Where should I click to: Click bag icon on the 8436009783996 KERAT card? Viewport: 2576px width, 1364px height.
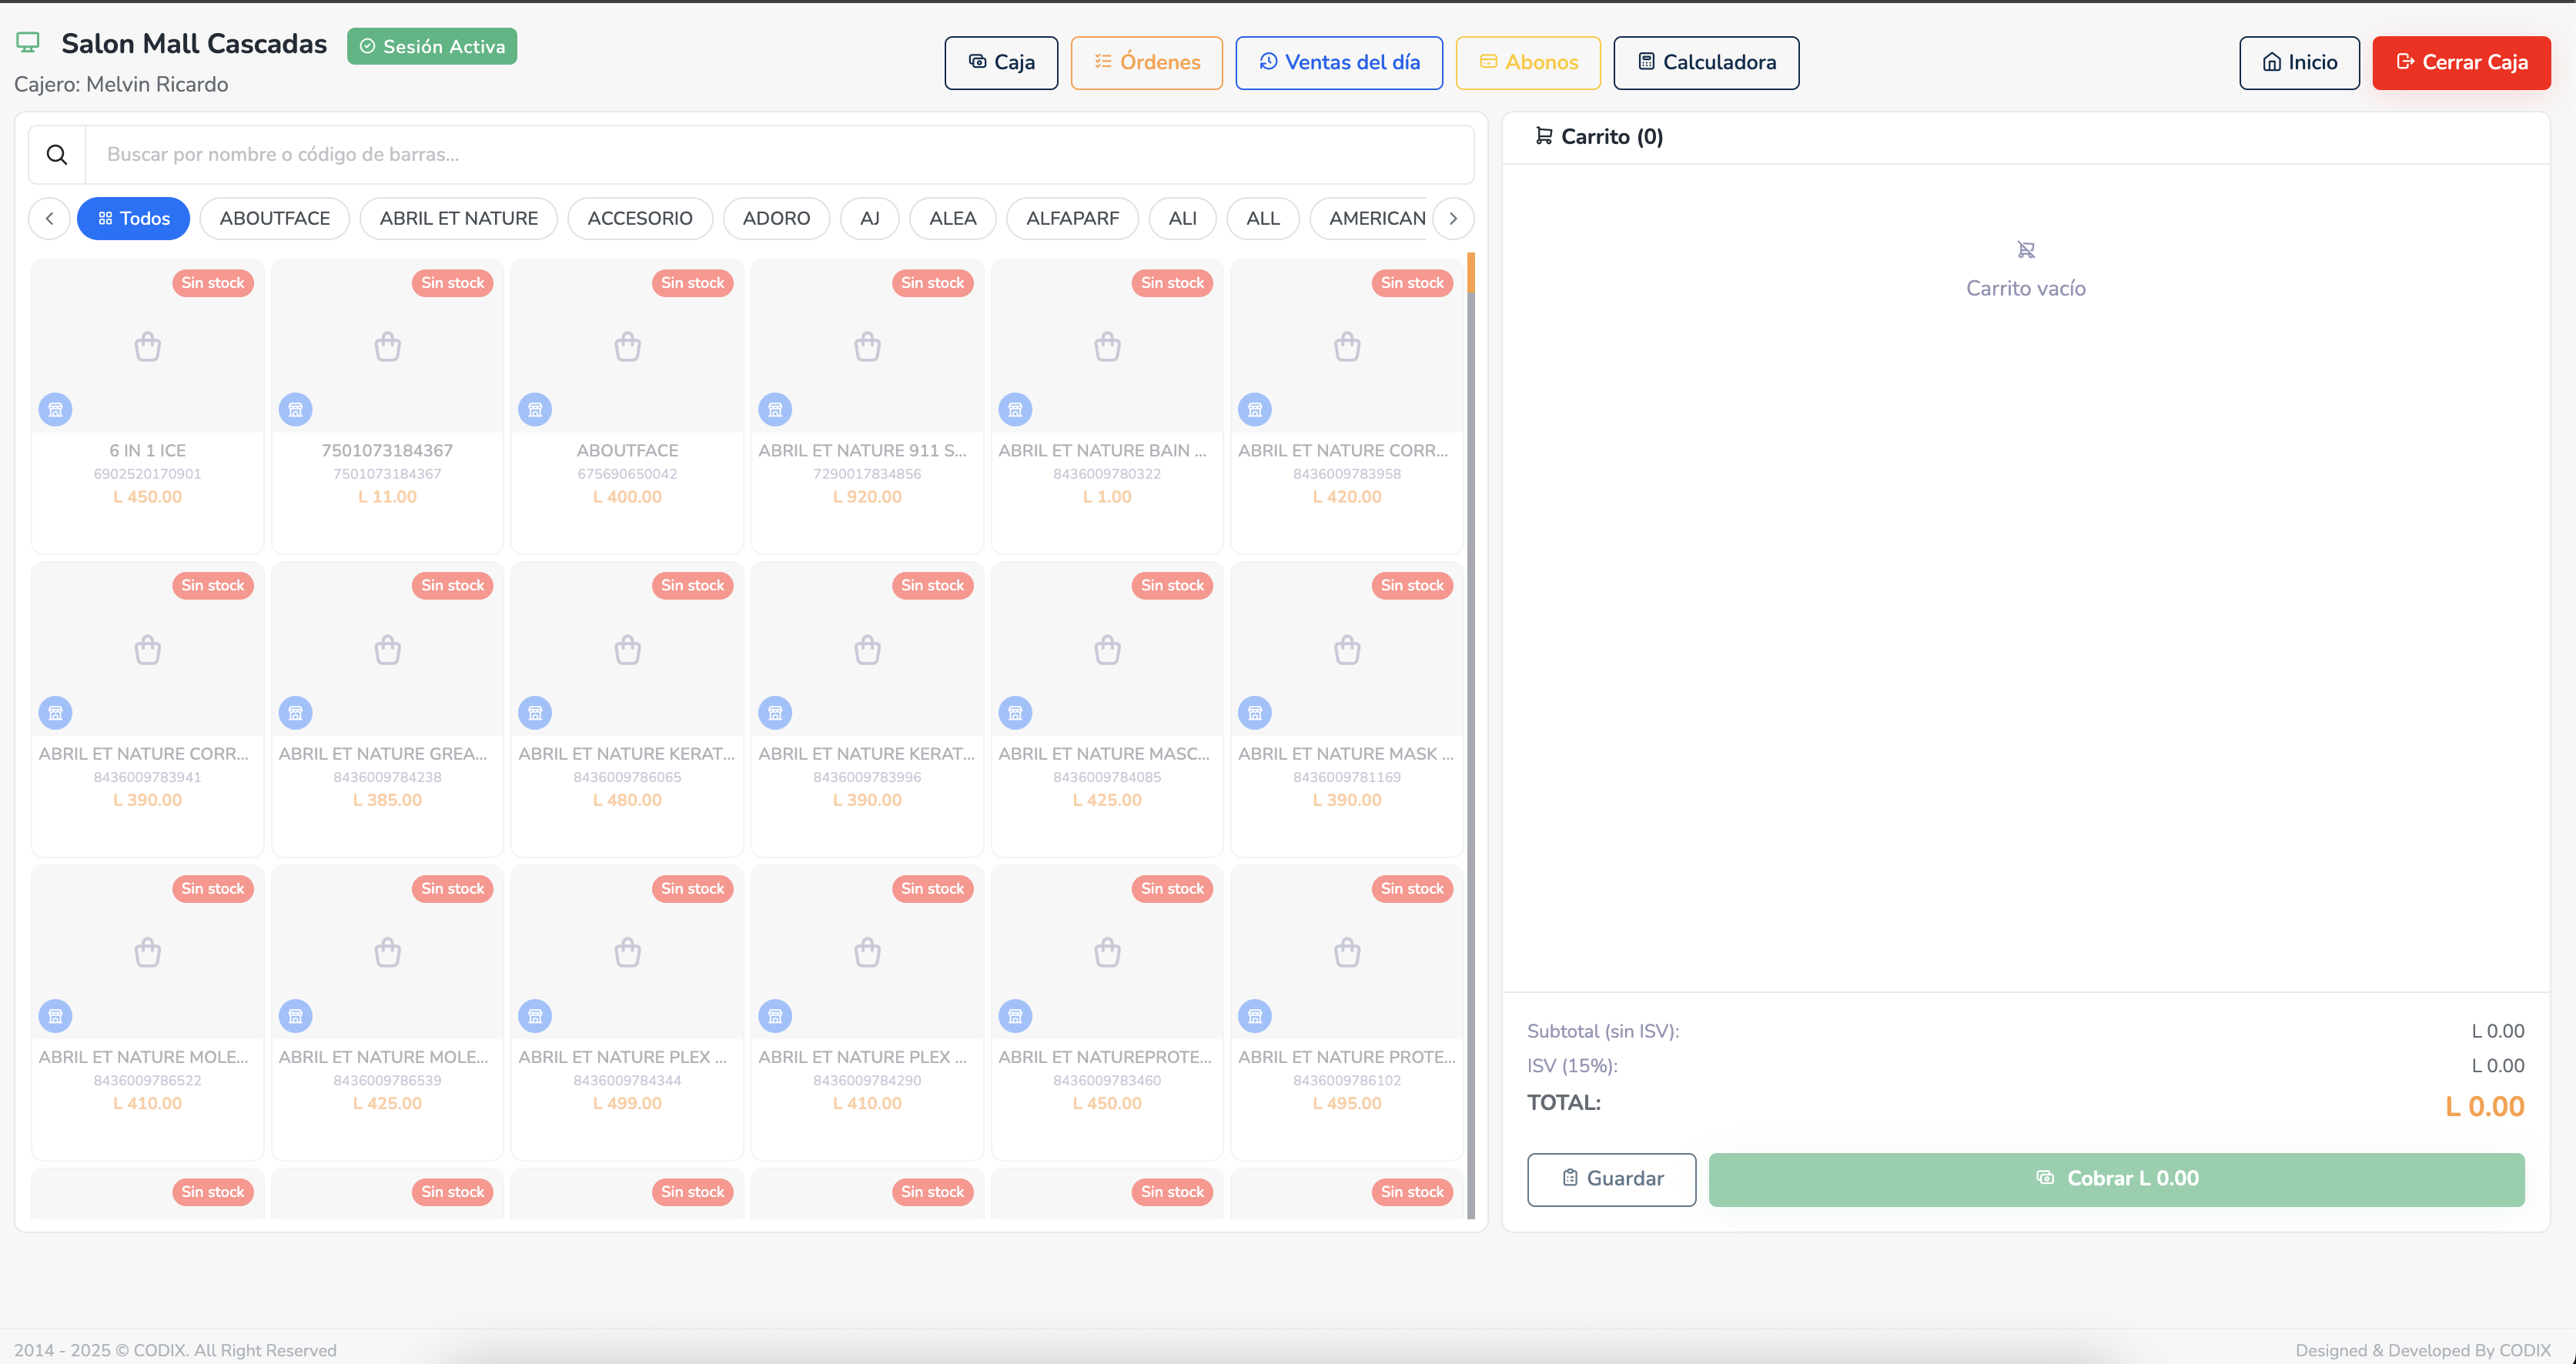868,650
